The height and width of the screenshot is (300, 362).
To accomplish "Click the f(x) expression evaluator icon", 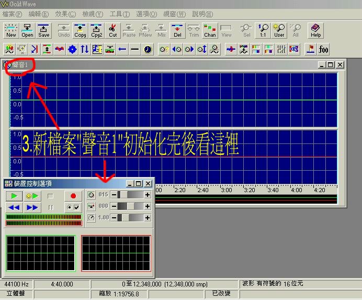I will 323,50.
